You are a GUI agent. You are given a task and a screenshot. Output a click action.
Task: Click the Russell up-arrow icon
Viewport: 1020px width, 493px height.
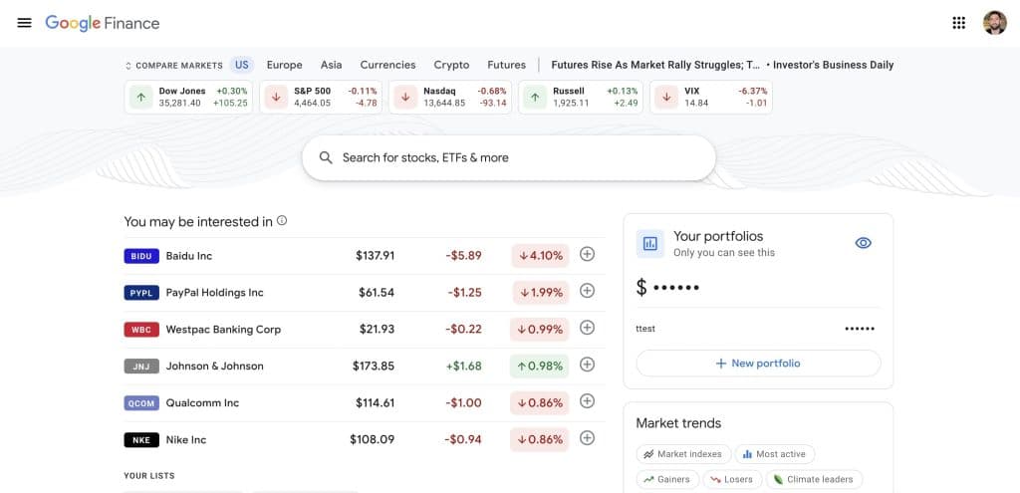click(x=535, y=97)
